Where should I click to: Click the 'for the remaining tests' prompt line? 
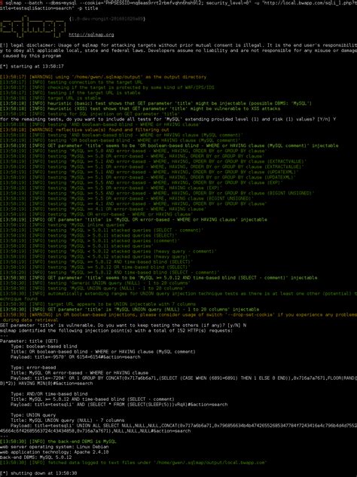(x=168, y=119)
